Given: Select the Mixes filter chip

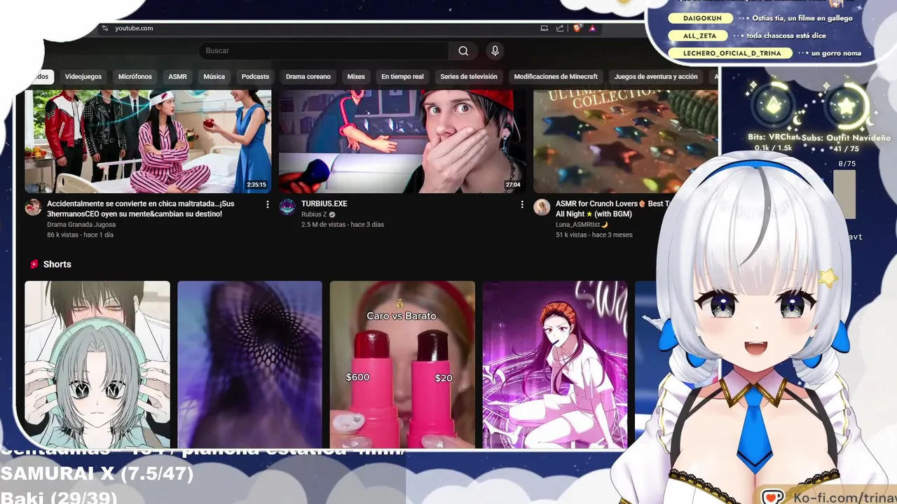Looking at the screenshot, I should [356, 76].
